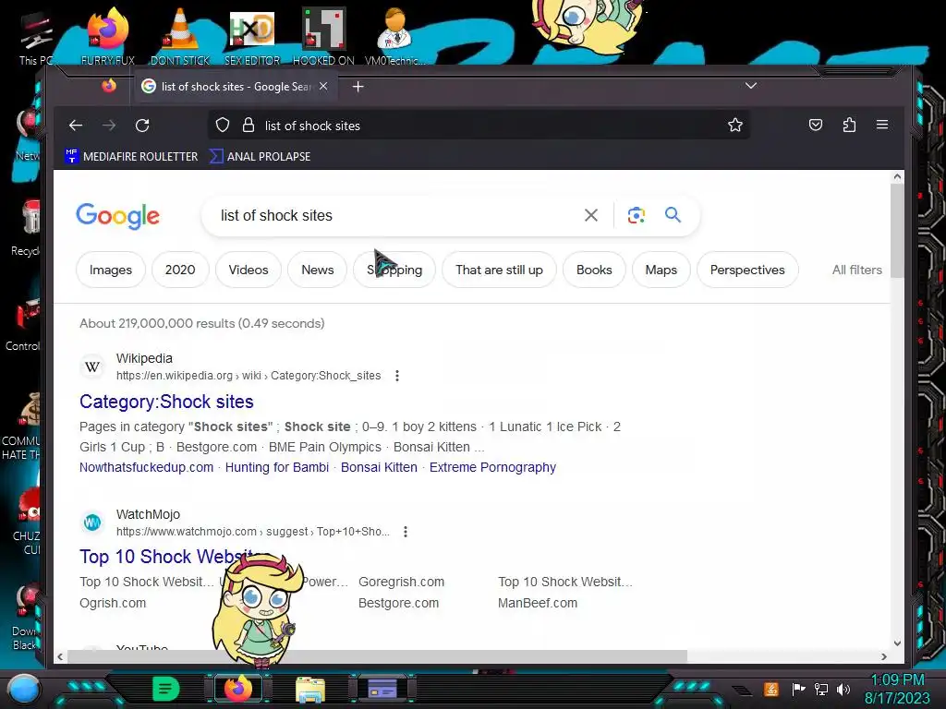Open Hunting for Bambi sitelink
Viewport: 946px width, 709px height.
click(x=277, y=467)
